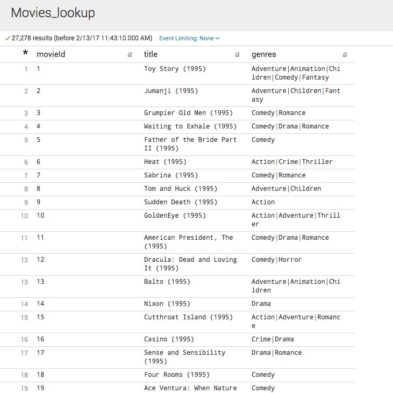Image resolution: width=393 pixels, height=393 pixels.
Task: Click the Casino (1995) title cell
Action: [x=169, y=339]
